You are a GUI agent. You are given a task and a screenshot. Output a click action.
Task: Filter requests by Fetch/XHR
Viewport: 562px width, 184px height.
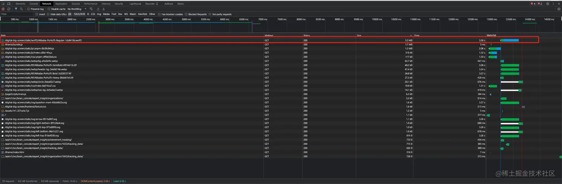pos(79,14)
